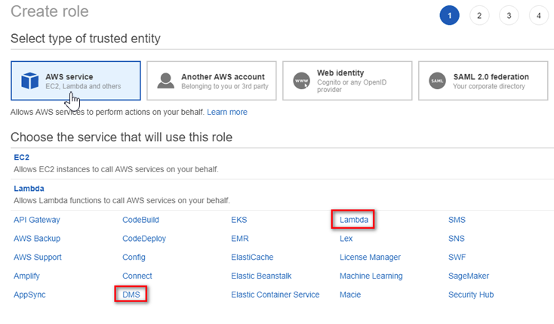This screenshot has width=554, height=324.
Task: Select Config service
Action: [x=134, y=257]
